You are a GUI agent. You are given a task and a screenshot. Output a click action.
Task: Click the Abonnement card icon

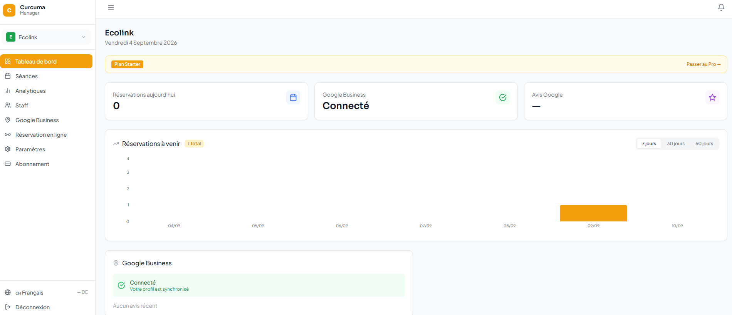click(x=8, y=164)
